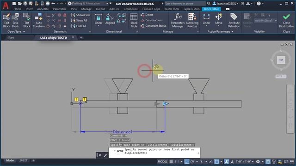Viewport: 296px width, 166px height.
Task: Select the Linear action parameter tool
Action: coord(206,19)
